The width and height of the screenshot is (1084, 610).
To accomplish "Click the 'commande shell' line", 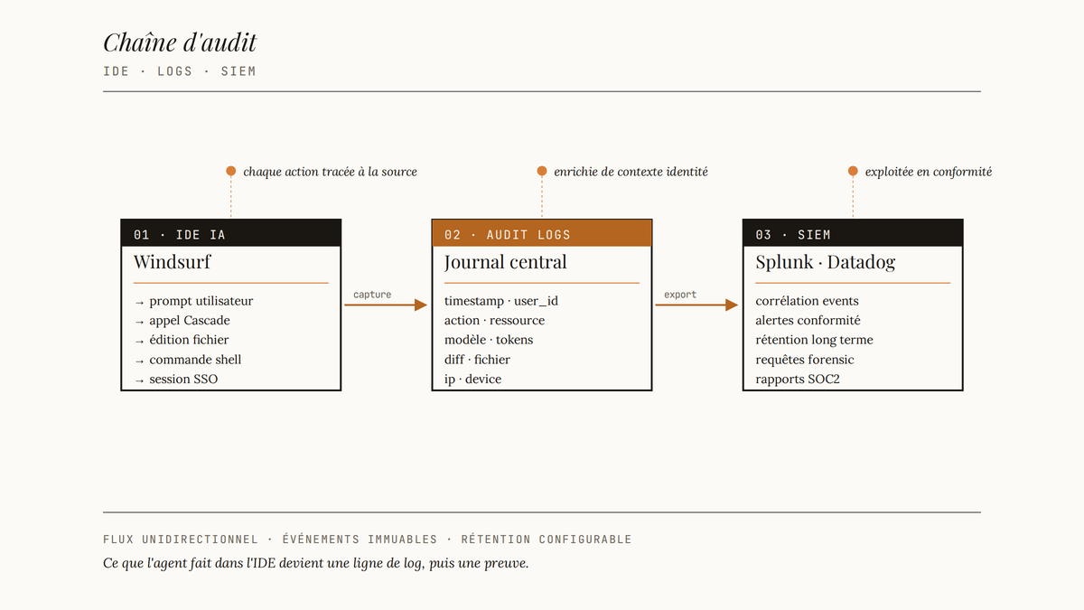I will pos(195,360).
